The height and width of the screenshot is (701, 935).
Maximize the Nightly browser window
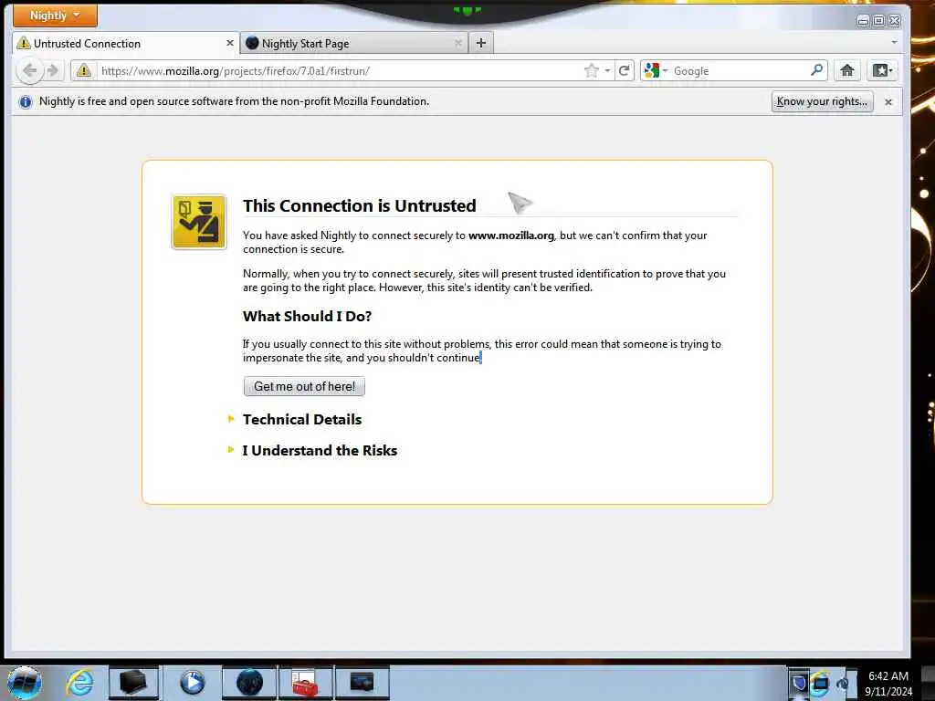click(x=878, y=21)
